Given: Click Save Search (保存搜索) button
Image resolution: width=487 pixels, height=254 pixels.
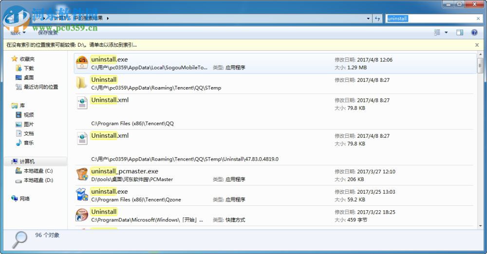Looking at the screenshot, I should coord(48,33).
